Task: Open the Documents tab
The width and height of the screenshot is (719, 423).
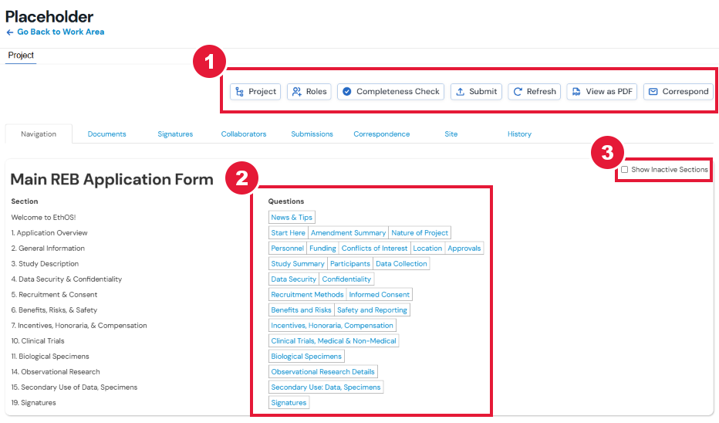Action: click(106, 134)
